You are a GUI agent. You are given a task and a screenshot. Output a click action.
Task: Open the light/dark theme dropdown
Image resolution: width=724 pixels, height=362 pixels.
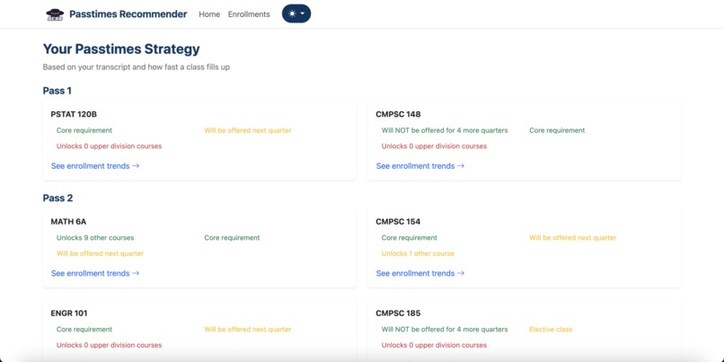296,13
